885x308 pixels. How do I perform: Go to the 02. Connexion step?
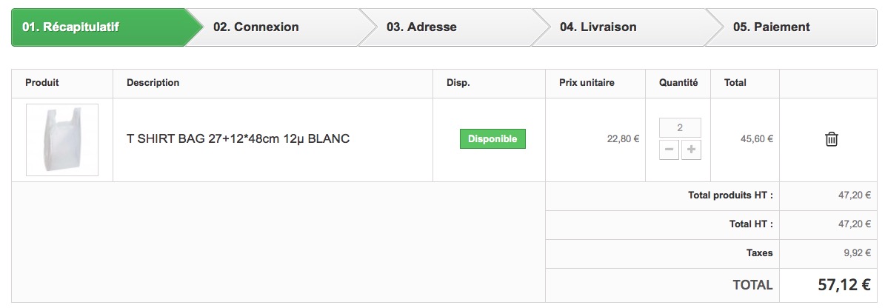point(256,27)
